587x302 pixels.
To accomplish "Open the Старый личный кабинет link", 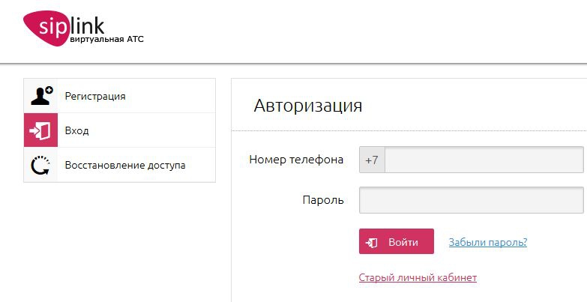I will click(x=418, y=277).
